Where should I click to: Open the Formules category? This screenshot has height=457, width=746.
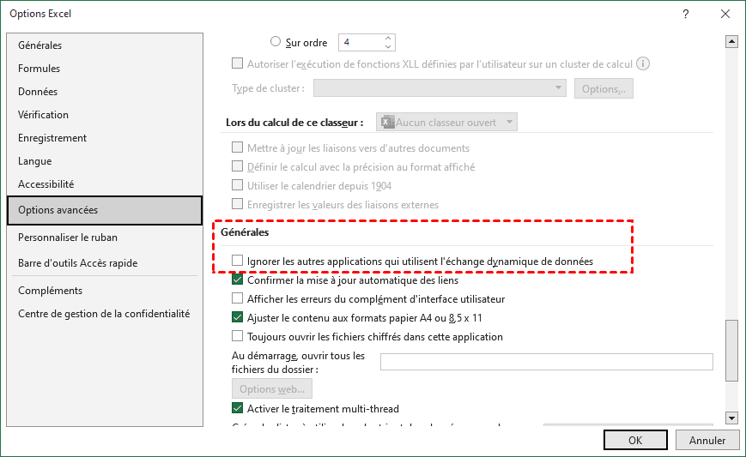(x=39, y=69)
